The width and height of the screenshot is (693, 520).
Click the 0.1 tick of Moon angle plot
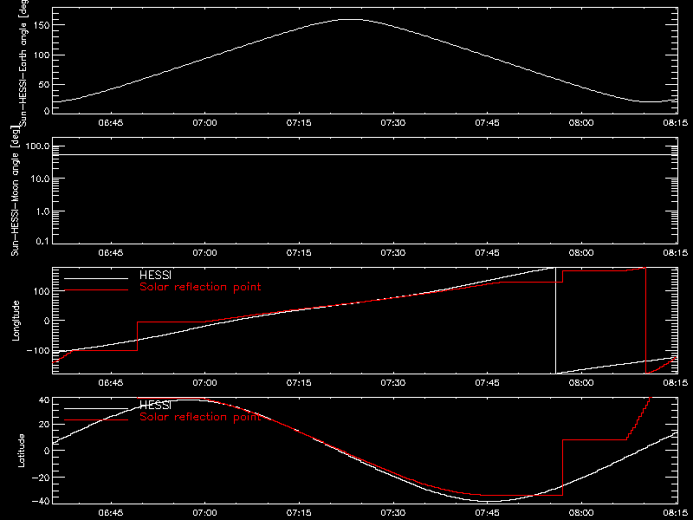point(43,242)
